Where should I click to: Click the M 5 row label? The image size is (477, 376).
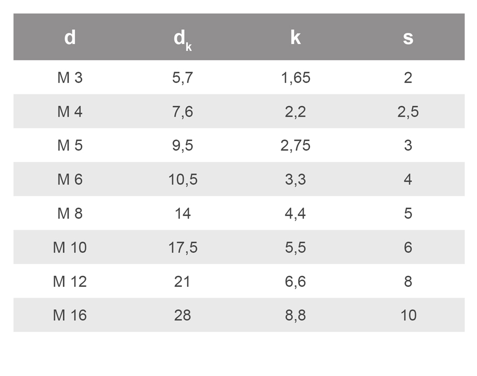pyautogui.click(x=70, y=146)
